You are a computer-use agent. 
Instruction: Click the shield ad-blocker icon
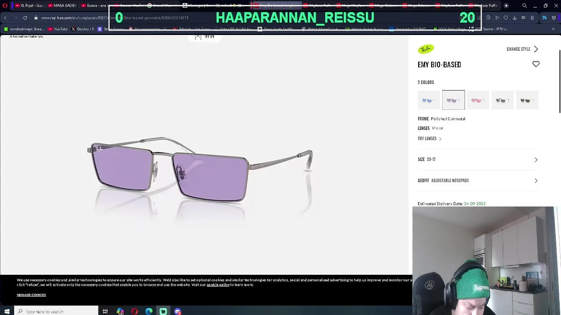tap(488, 18)
